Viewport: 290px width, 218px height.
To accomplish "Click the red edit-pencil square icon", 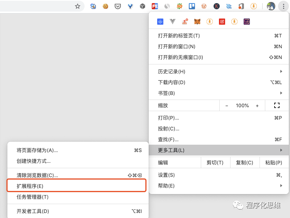I will click(x=222, y=22).
